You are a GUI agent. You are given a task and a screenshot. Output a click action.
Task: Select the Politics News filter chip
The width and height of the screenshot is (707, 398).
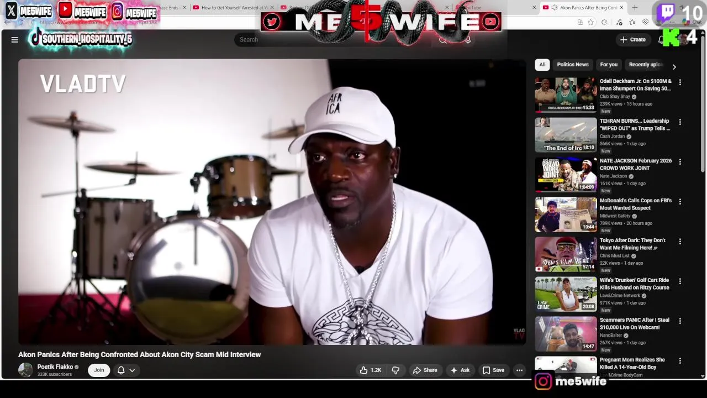tap(573, 65)
